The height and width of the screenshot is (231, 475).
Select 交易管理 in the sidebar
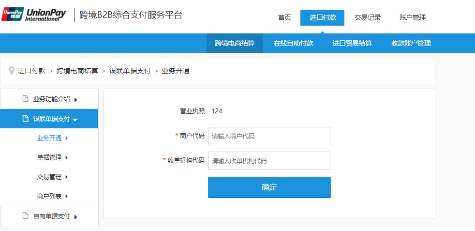tap(49, 177)
